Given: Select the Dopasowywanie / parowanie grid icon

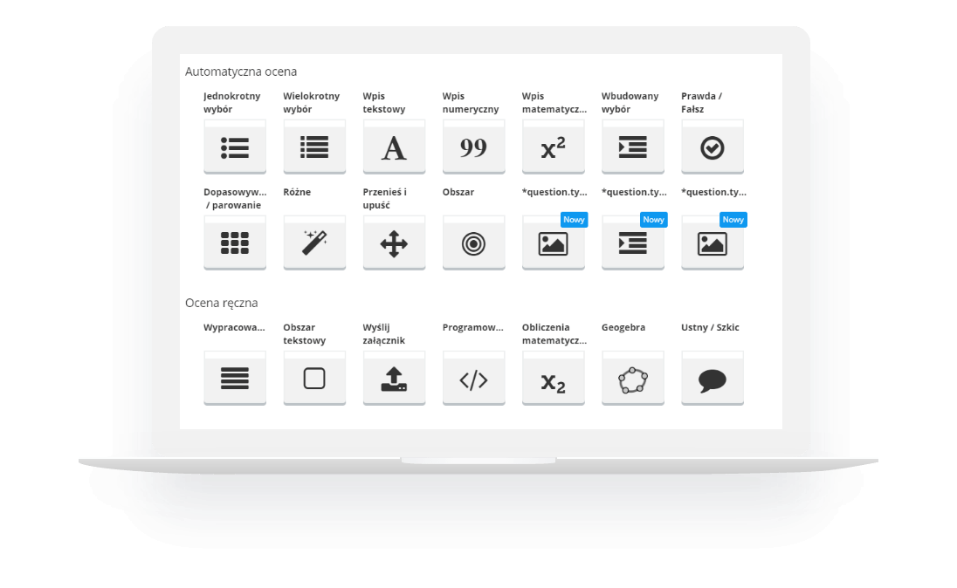Looking at the screenshot, I should click(x=235, y=243).
